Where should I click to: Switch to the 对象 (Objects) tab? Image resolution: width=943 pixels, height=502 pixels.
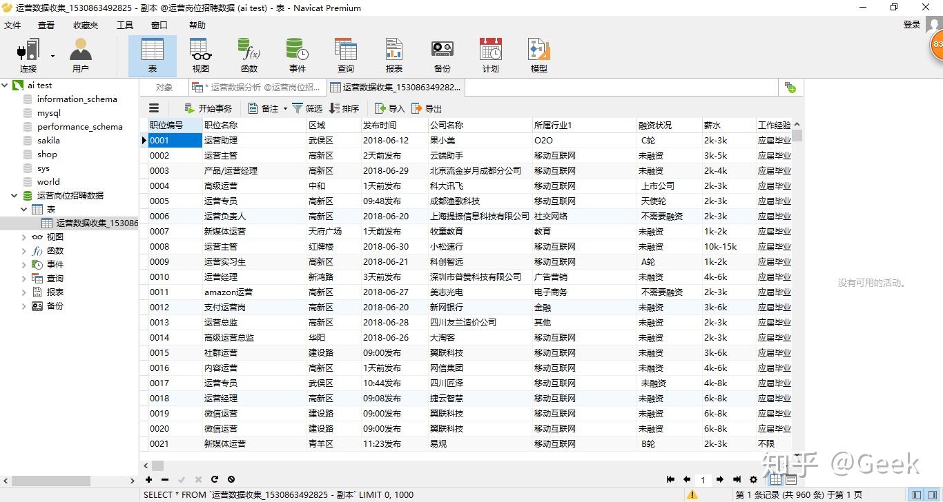click(164, 88)
